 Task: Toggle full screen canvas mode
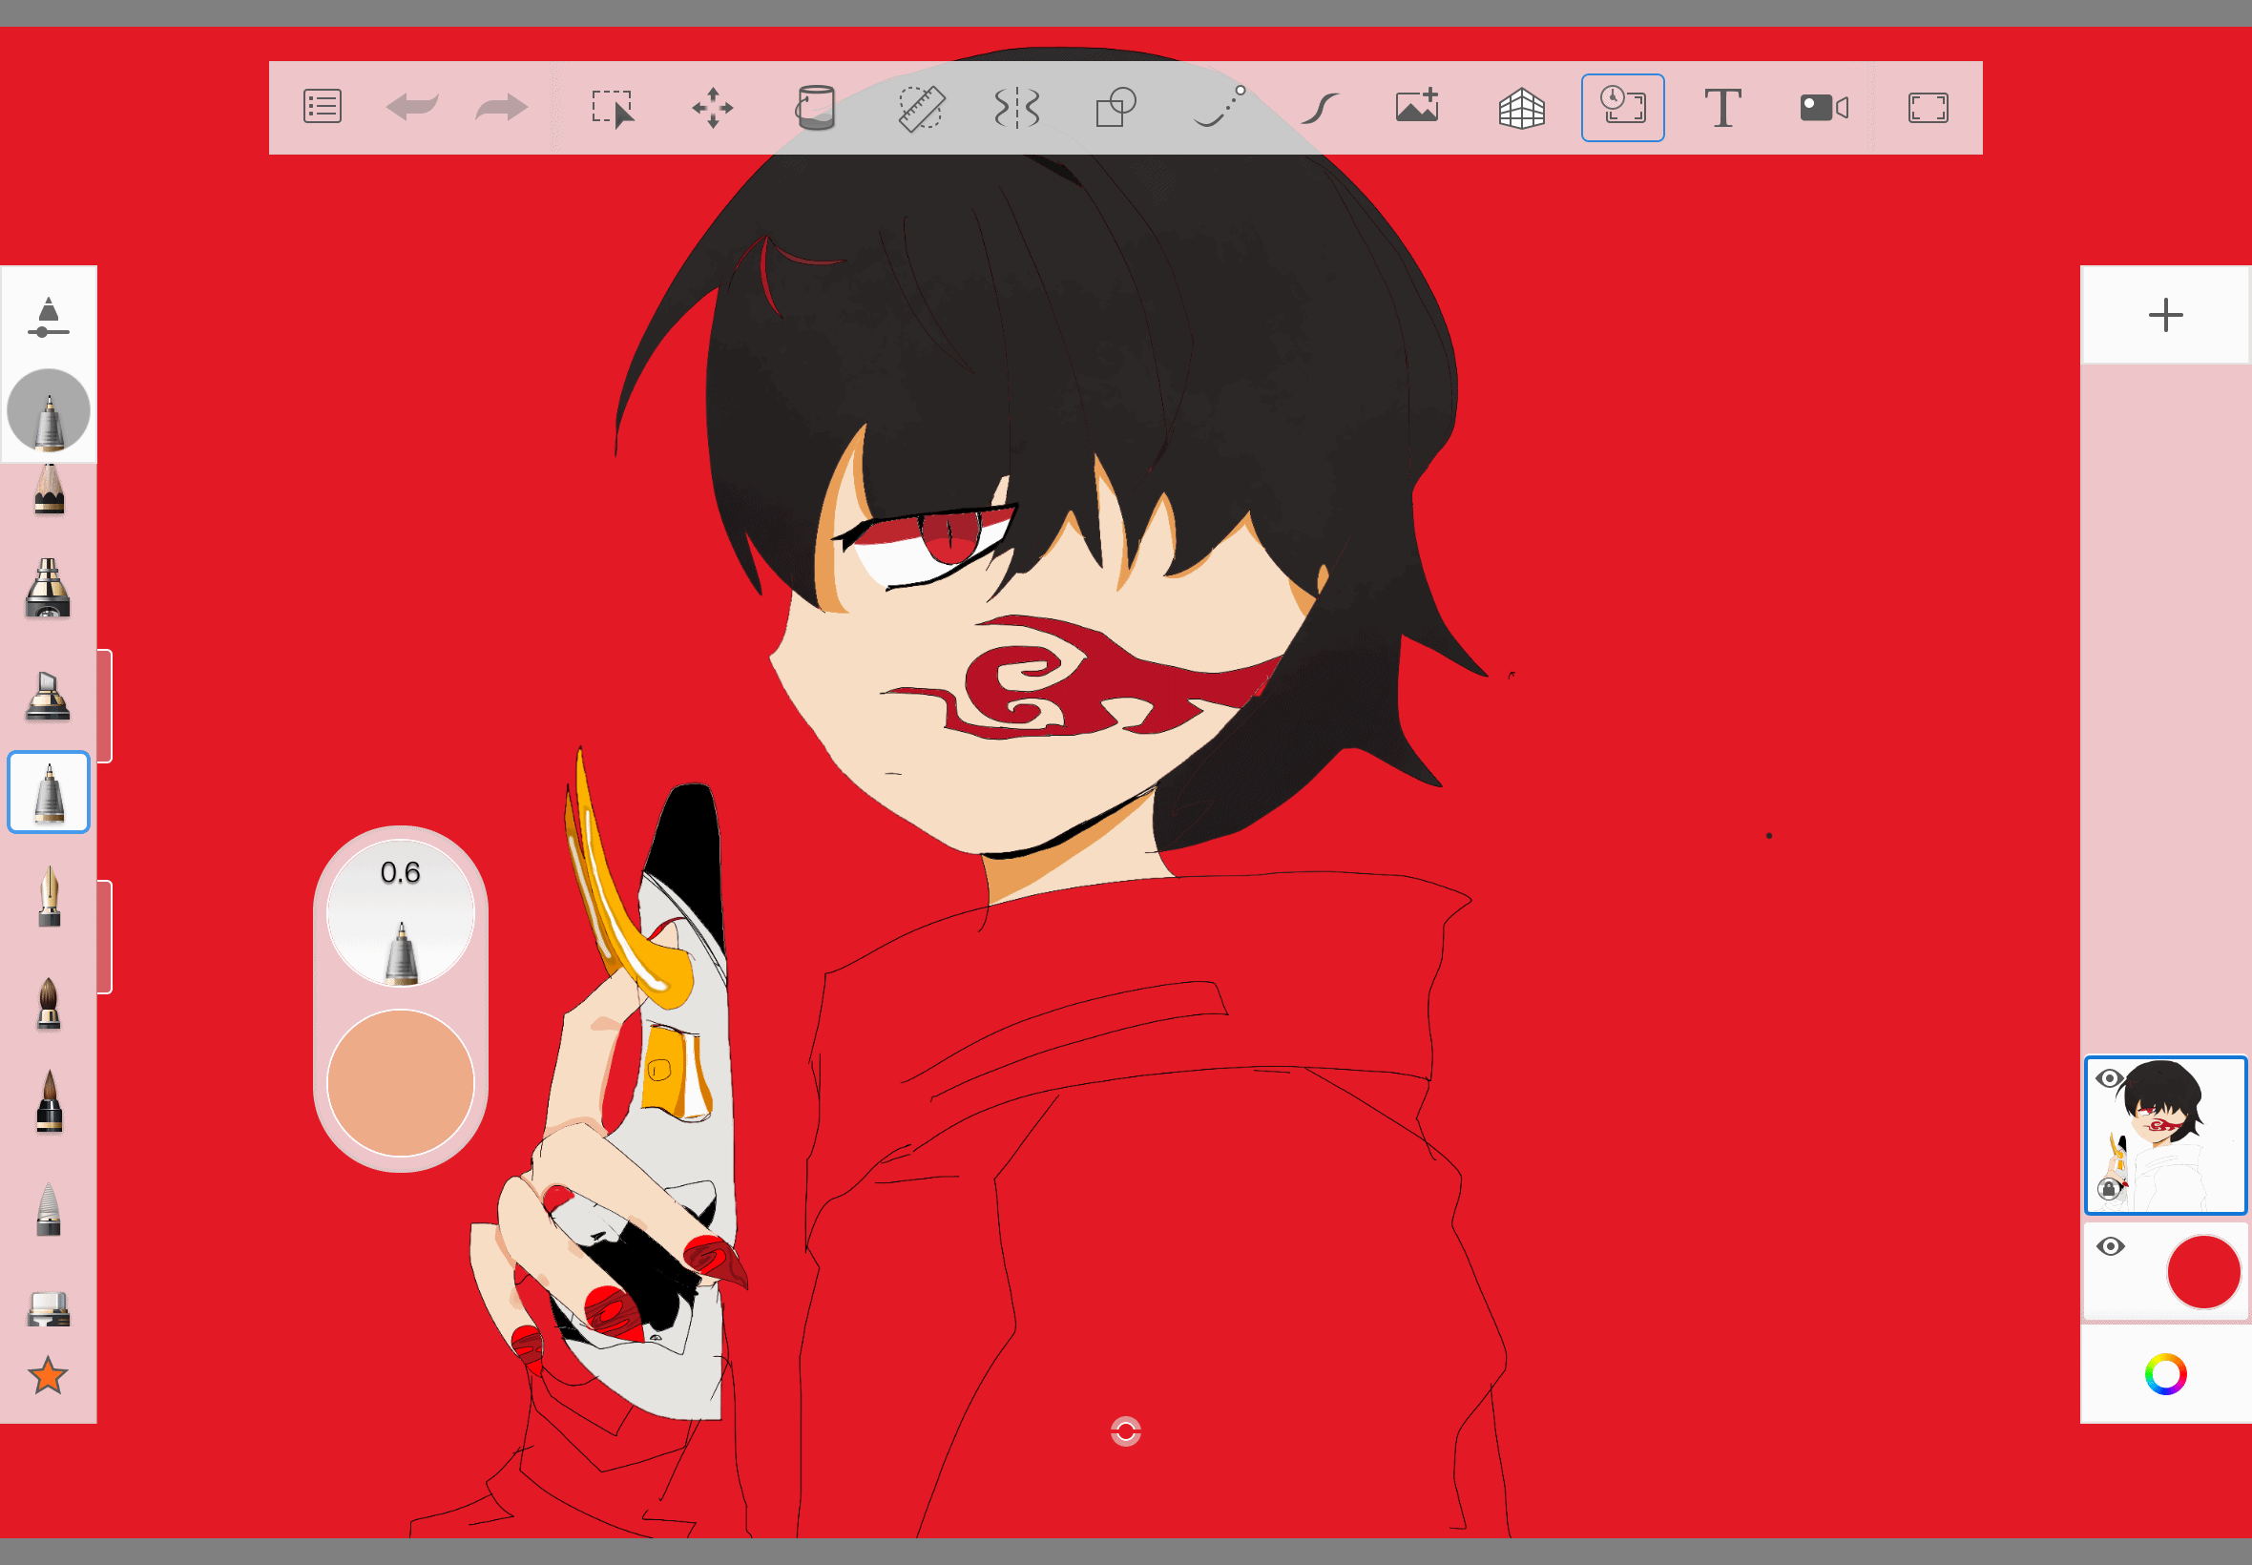click(x=1928, y=108)
